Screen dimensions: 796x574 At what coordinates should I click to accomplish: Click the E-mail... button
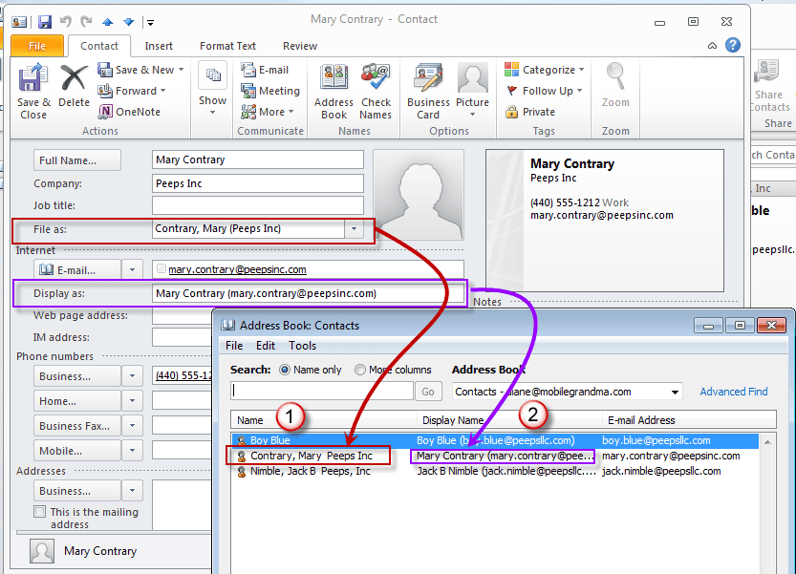click(x=77, y=270)
